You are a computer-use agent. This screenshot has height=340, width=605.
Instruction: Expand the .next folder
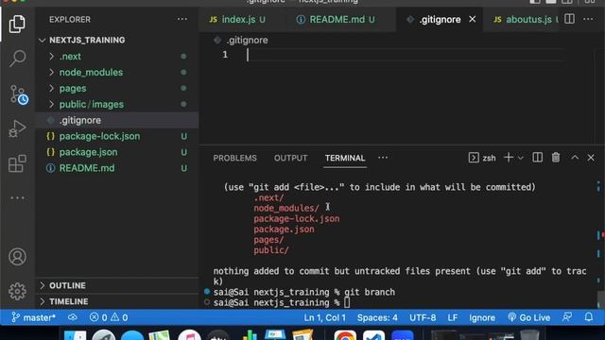pos(117,57)
